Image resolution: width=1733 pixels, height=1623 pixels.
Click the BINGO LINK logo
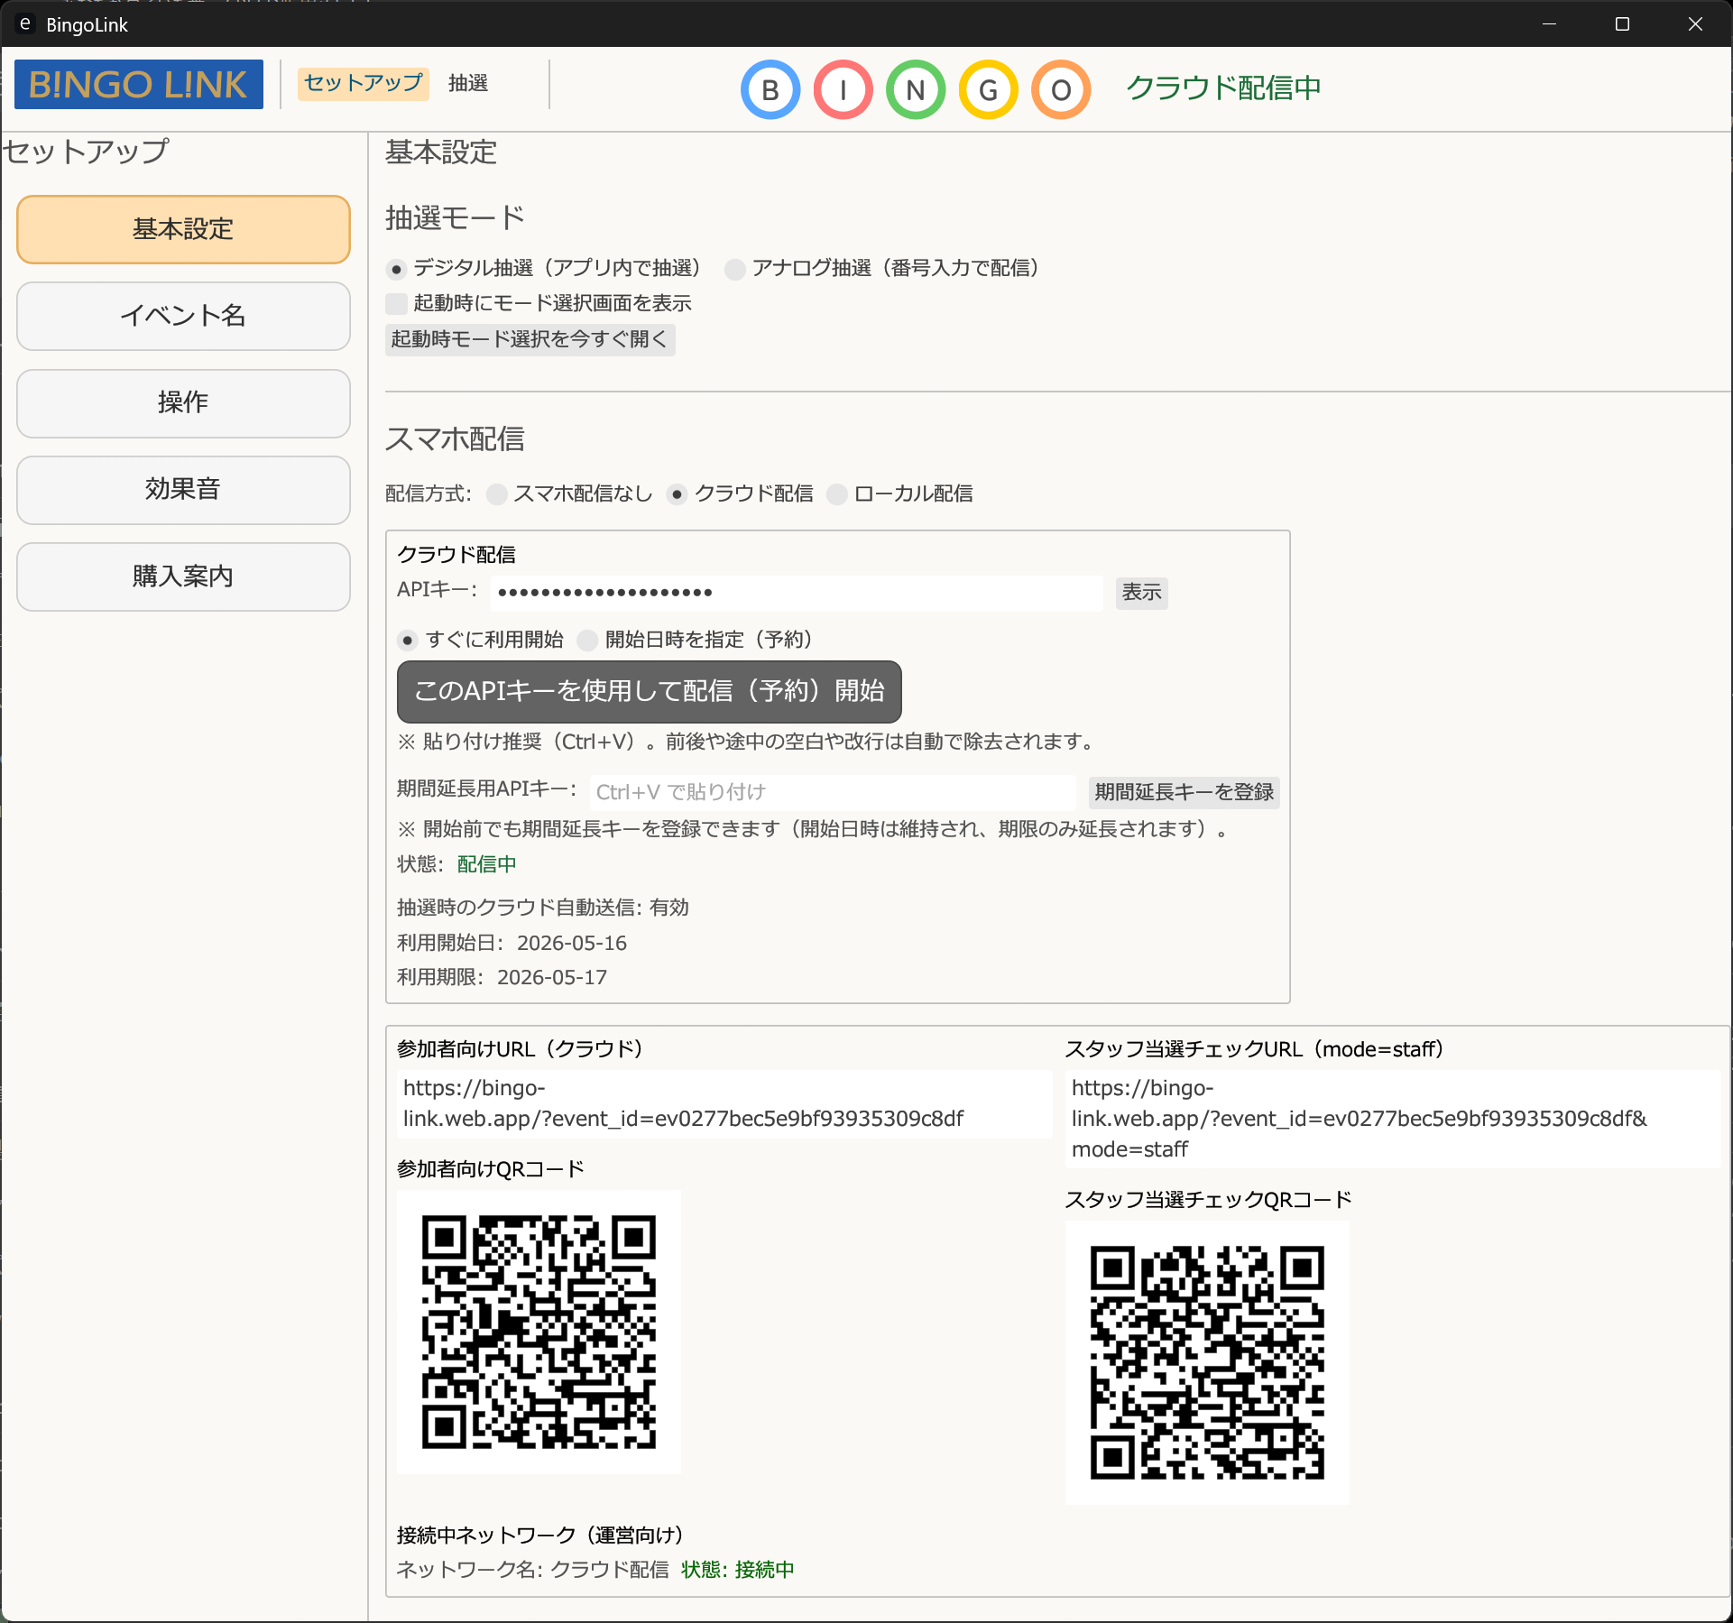(x=139, y=85)
